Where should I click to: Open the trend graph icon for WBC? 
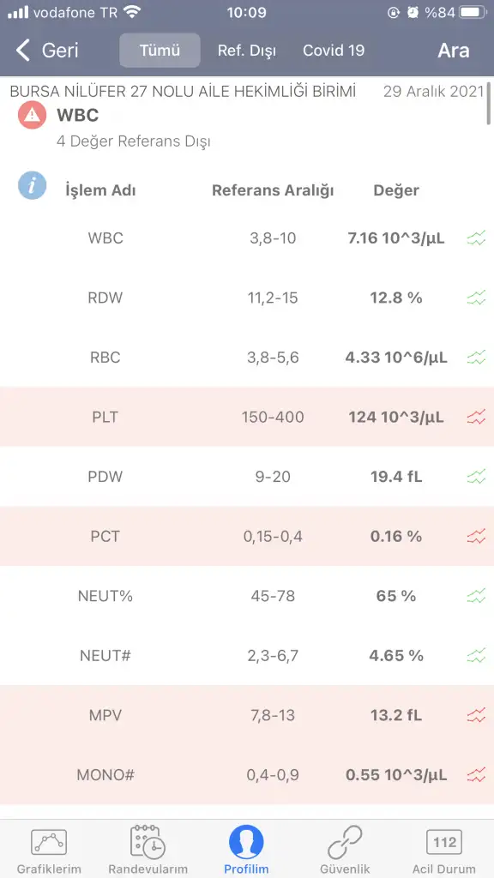click(x=476, y=238)
